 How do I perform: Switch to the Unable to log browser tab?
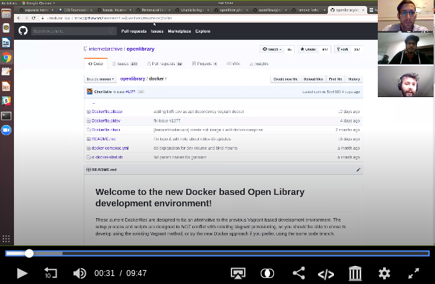tap(192, 10)
